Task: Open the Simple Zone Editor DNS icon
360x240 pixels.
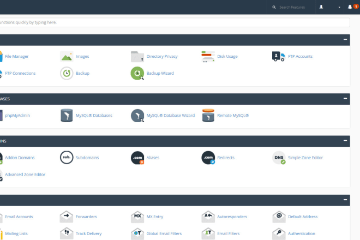Action: pos(279,158)
